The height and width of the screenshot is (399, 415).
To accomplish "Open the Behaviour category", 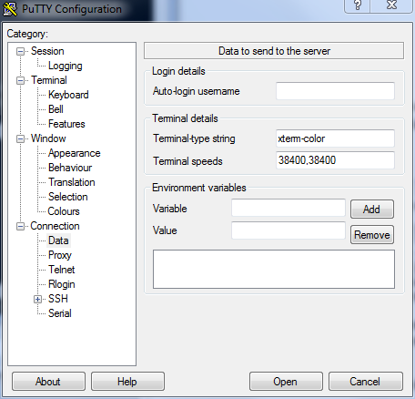I will coord(70,168).
